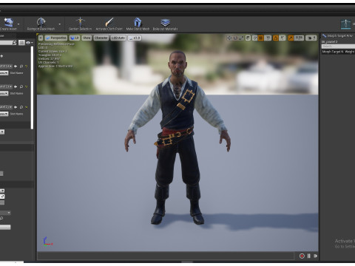Reset top material slot yellow arrow
The image size is (355, 266).
(27, 66)
